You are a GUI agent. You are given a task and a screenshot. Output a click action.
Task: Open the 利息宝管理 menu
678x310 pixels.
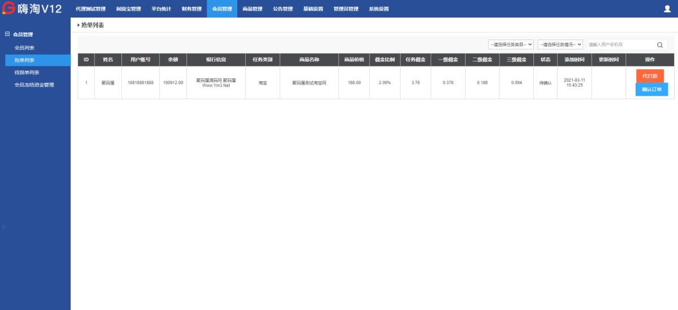(x=128, y=9)
